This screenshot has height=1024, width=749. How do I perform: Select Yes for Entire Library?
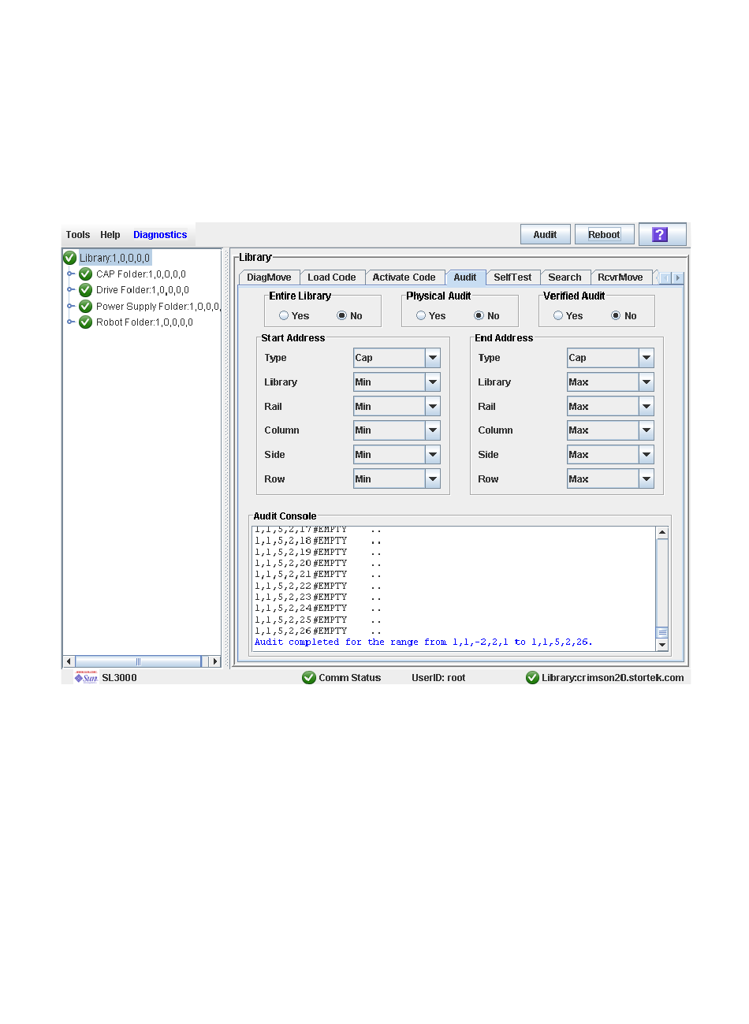[x=284, y=316]
